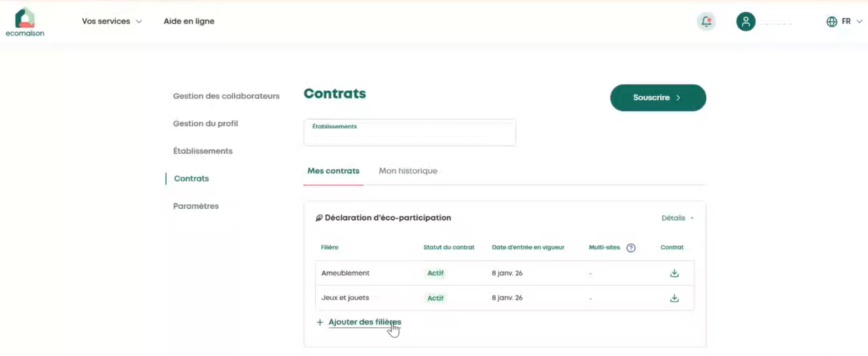Click the Contrat column header
This screenshot has width=868, height=356.
point(672,247)
